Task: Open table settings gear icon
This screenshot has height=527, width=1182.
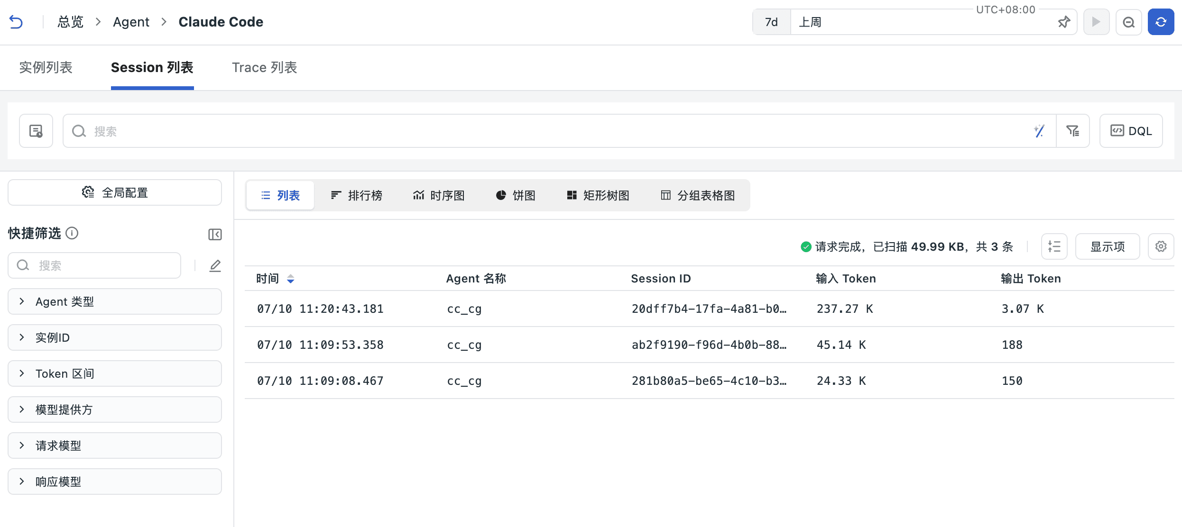Action: (1161, 246)
